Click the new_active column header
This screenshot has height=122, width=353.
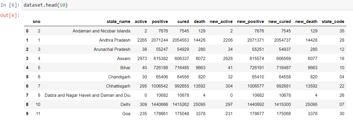221,22
